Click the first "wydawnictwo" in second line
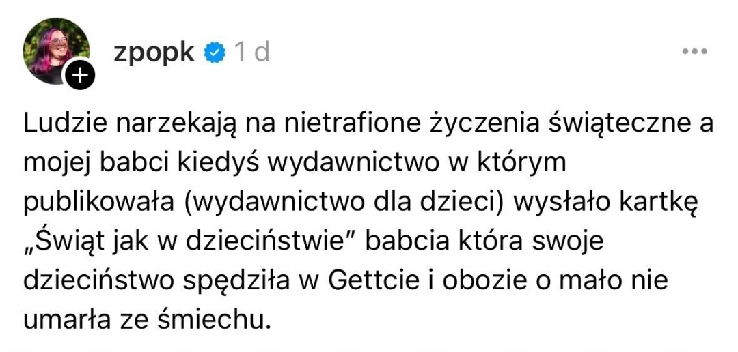 click(337, 165)
